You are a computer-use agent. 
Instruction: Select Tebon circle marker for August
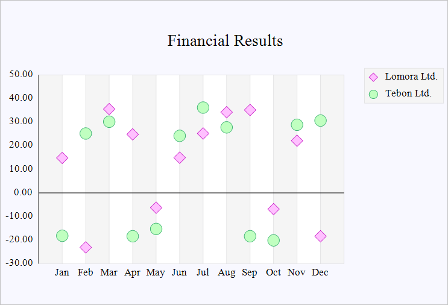coord(227,127)
